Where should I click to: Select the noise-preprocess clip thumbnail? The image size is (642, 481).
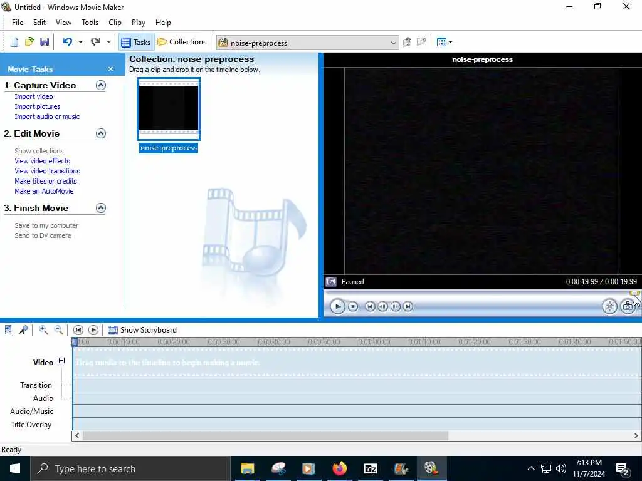click(169, 108)
